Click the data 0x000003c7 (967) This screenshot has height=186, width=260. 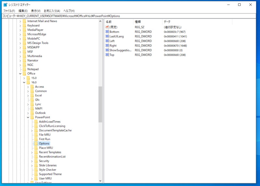click(x=175, y=32)
